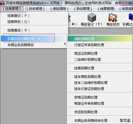Click the blue 车辆过户 toolbar icon
Image resolution: width=133 pixels, height=124 pixels.
131,17
